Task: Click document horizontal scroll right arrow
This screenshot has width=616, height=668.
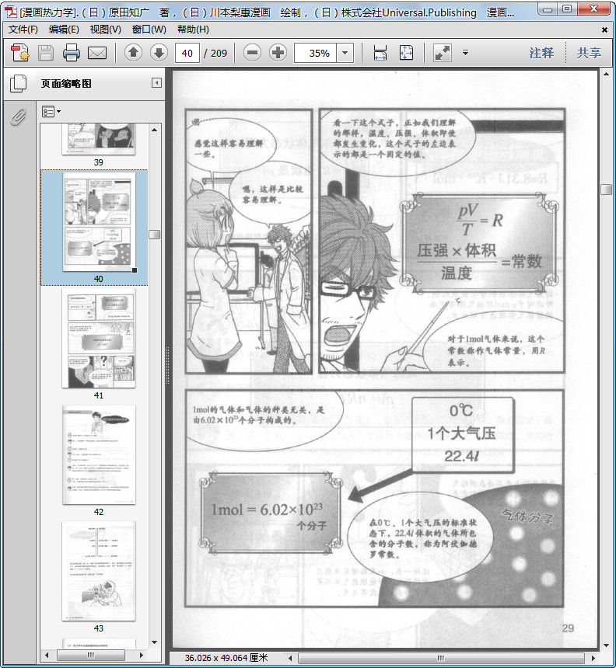Action: (x=593, y=658)
